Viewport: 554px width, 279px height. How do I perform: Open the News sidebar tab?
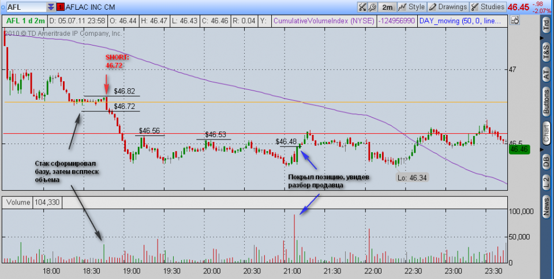[x=546, y=206]
